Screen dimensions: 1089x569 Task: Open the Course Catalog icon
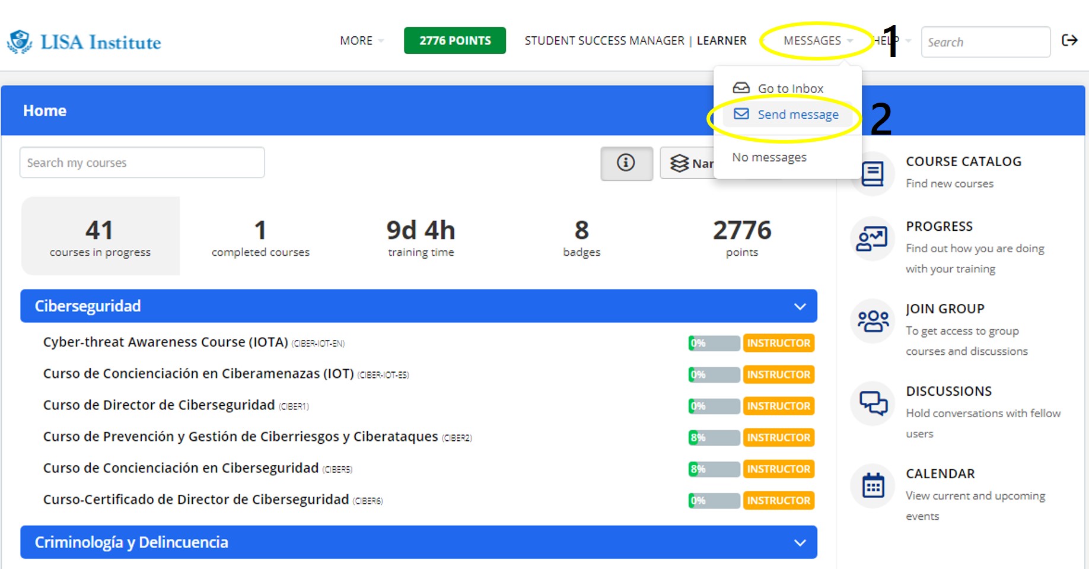(872, 174)
